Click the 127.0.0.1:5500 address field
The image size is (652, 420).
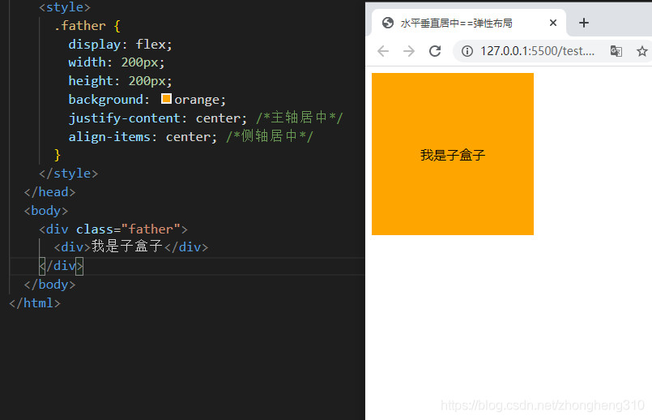[x=537, y=51]
